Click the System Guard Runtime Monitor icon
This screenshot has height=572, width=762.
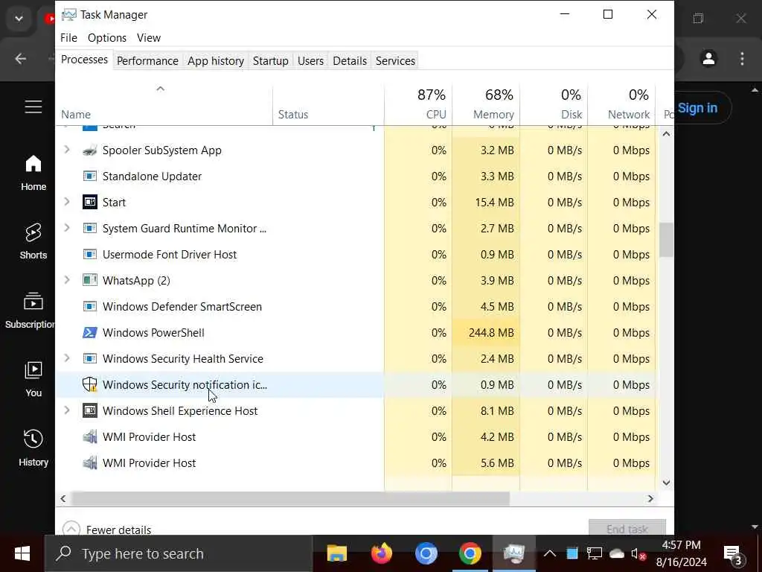[90, 228]
